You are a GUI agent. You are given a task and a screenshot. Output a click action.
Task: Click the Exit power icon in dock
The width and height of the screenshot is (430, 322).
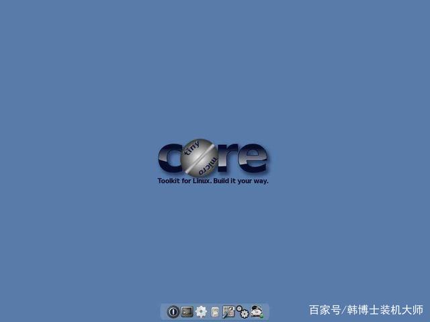[173, 311]
